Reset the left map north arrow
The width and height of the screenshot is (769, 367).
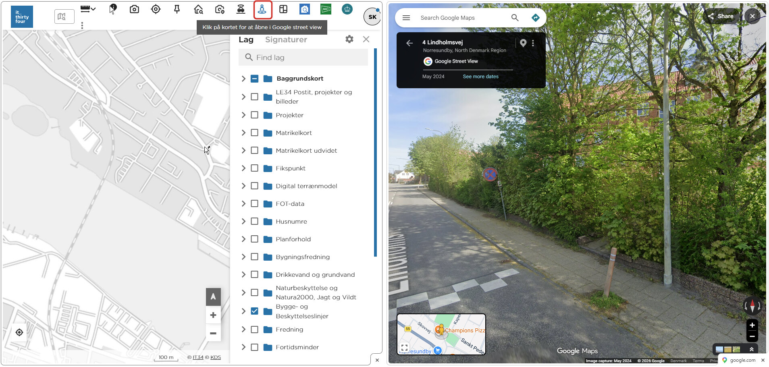pyautogui.click(x=213, y=297)
